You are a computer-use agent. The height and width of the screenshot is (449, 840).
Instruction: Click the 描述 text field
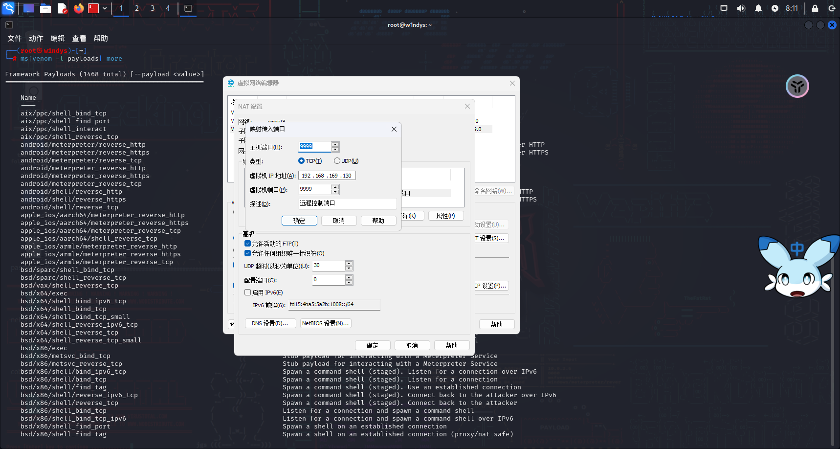coord(347,203)
